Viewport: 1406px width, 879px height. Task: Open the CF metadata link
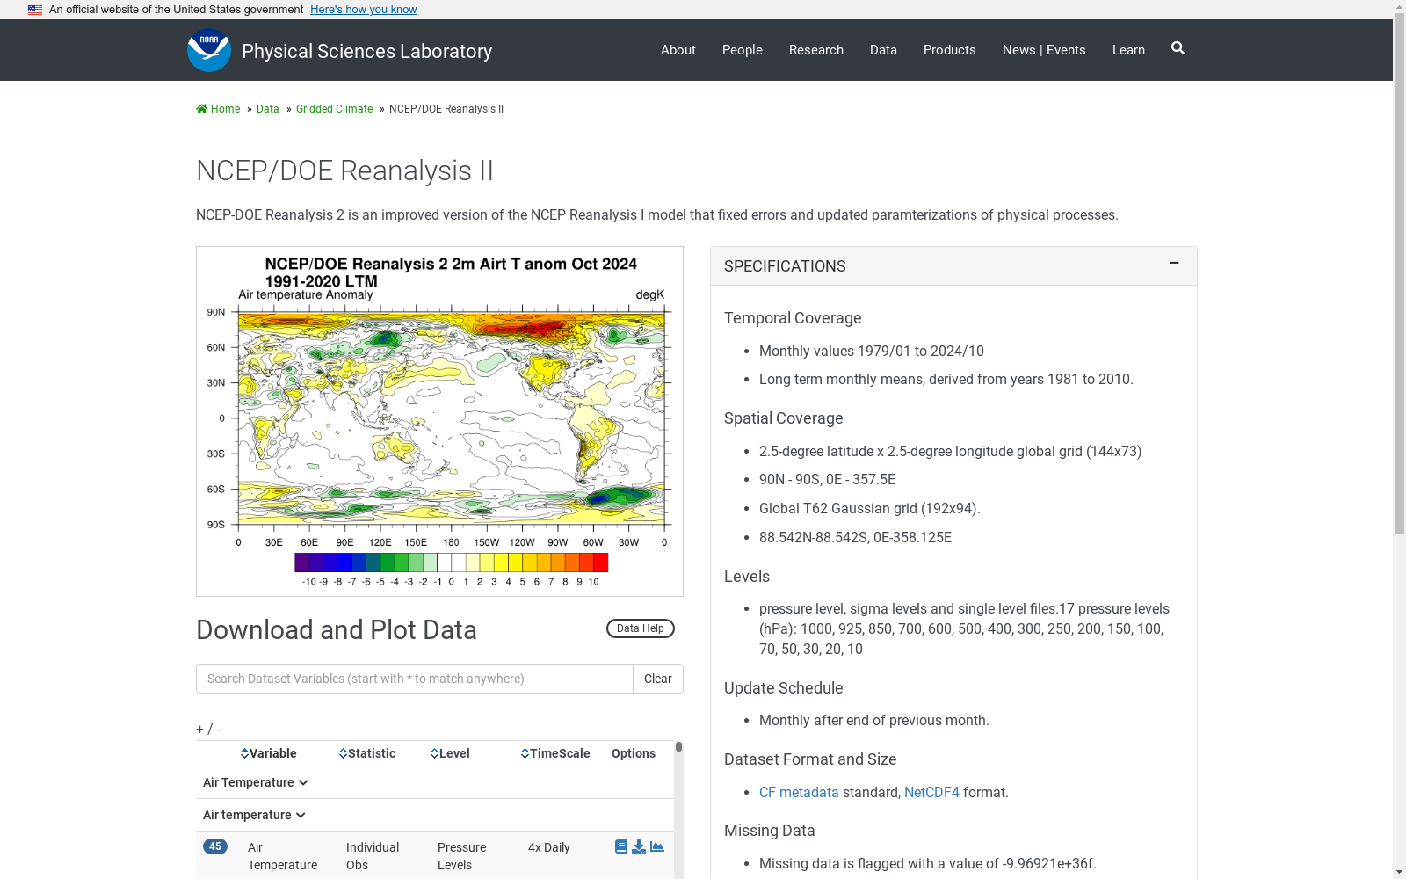tap(799, 792)
